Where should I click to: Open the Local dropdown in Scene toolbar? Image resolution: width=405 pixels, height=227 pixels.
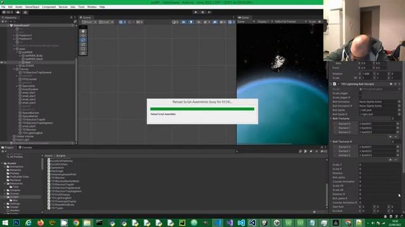pyautogui.click(x=106, y=22)
